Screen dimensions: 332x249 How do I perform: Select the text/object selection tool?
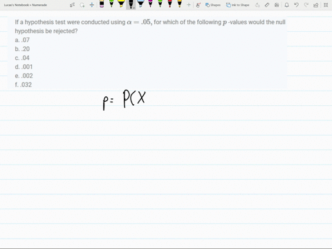73,5
